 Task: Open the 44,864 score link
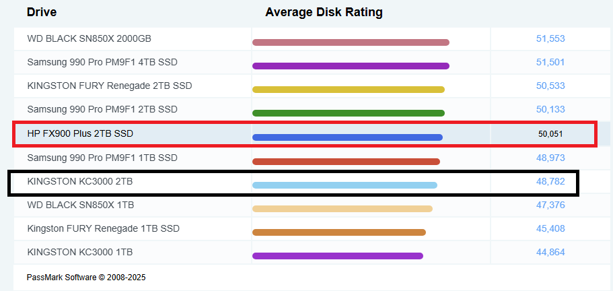coord(550,253)
